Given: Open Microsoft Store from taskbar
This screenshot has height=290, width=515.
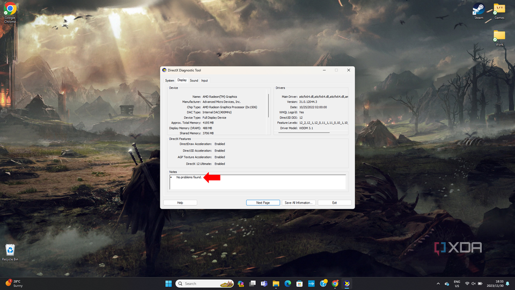Looking at the screenshot, I should (x=299, y=284).
